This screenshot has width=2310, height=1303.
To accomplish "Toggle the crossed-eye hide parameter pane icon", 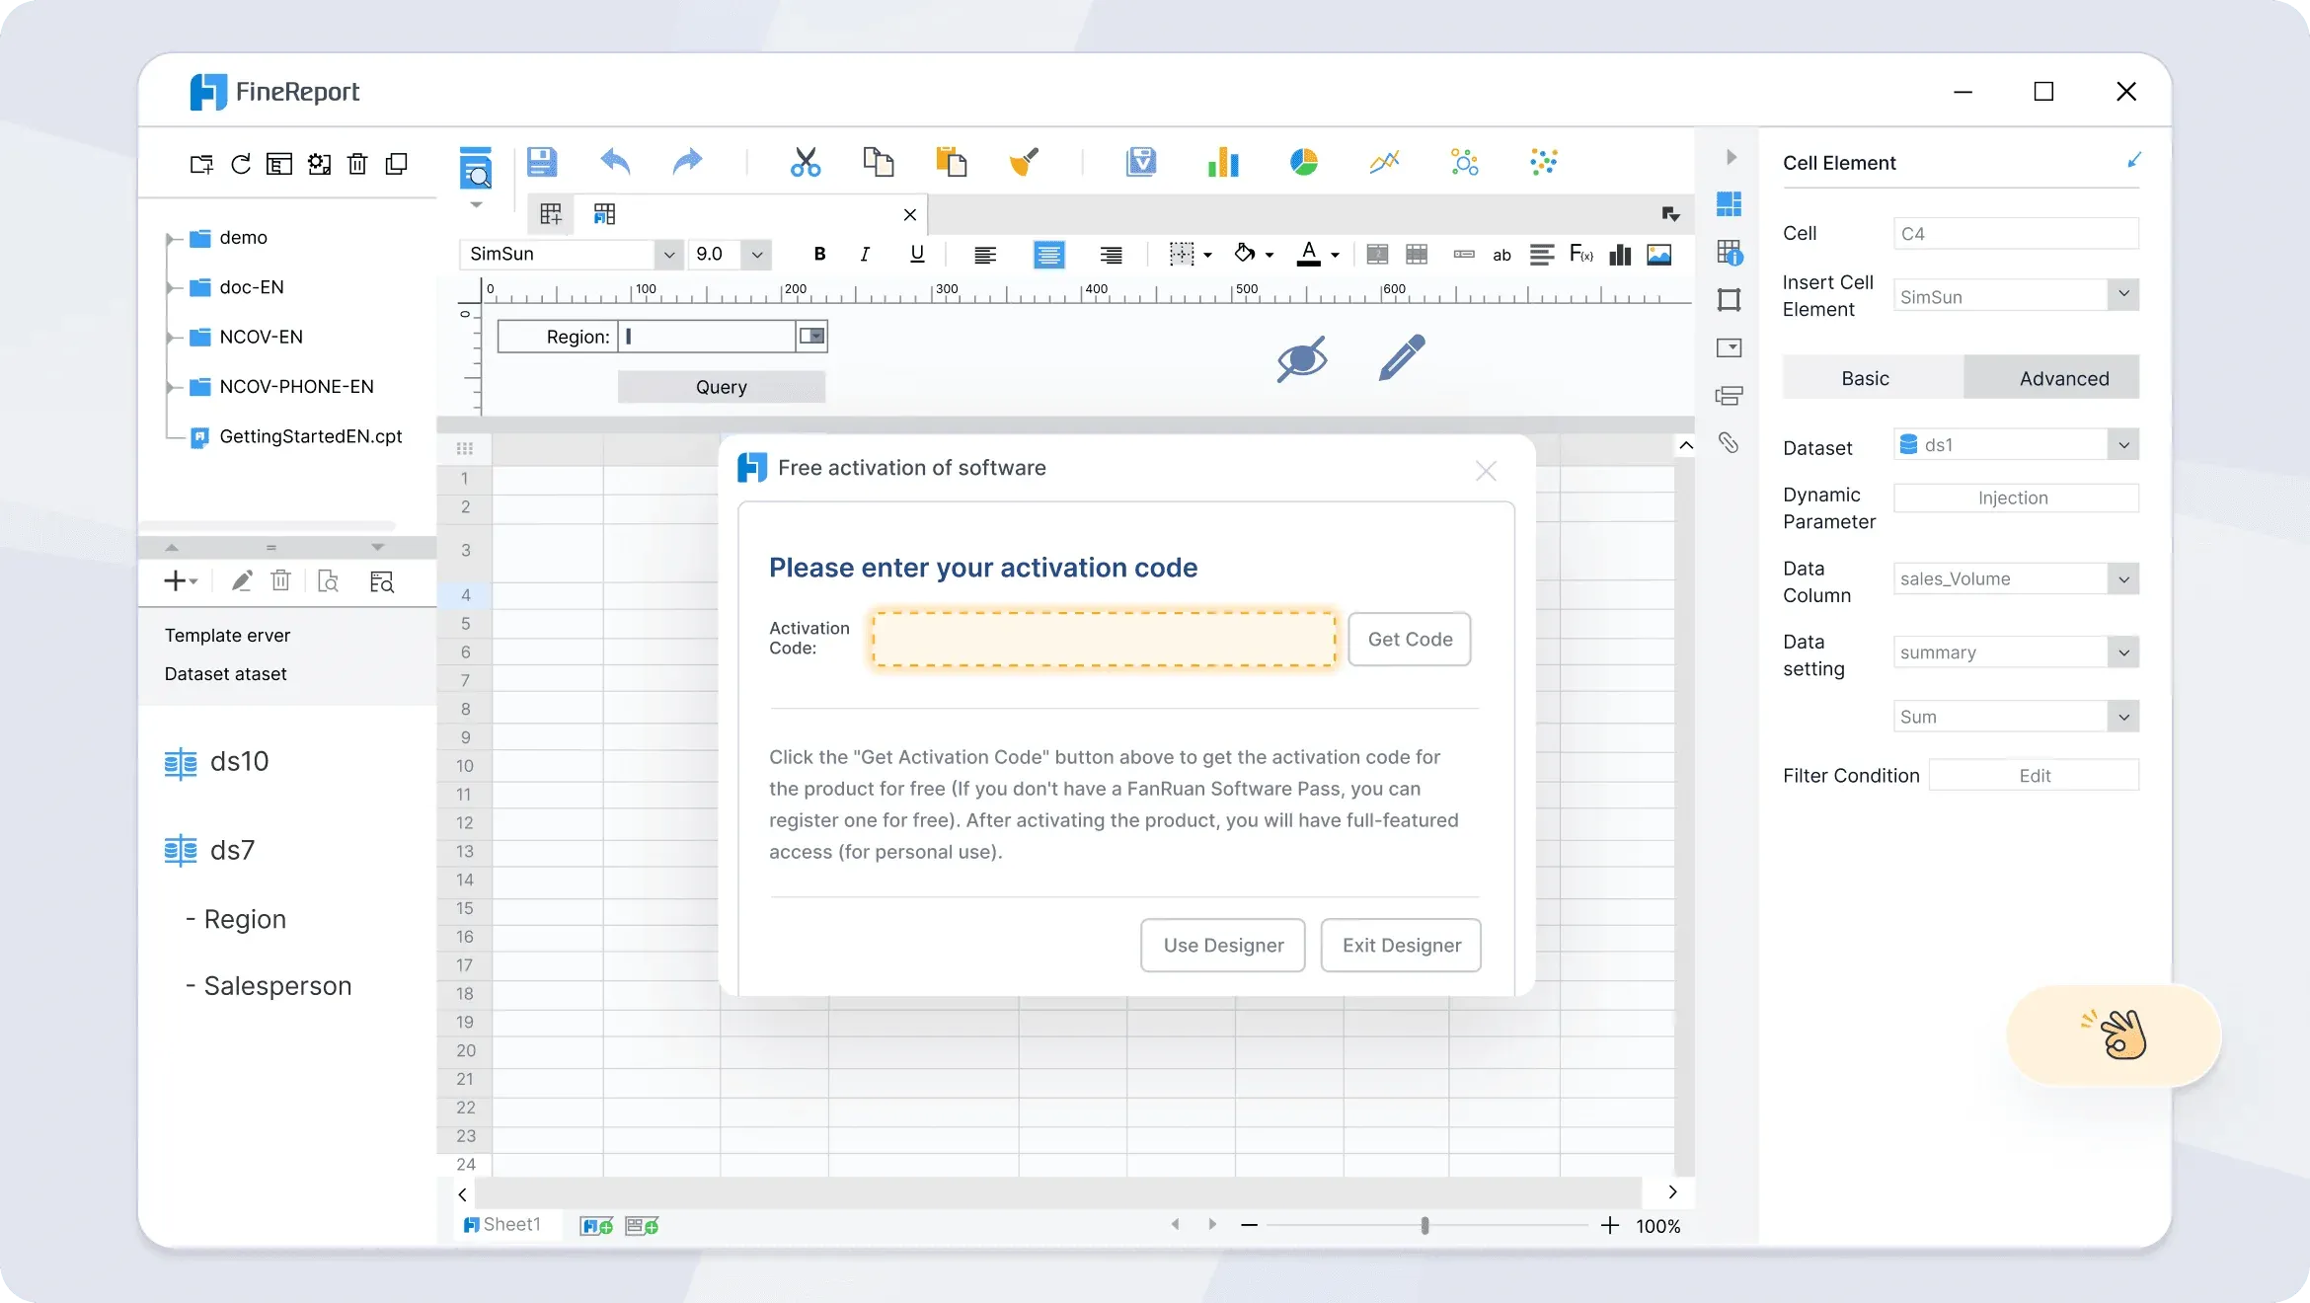I will (x=1302, y=359).
